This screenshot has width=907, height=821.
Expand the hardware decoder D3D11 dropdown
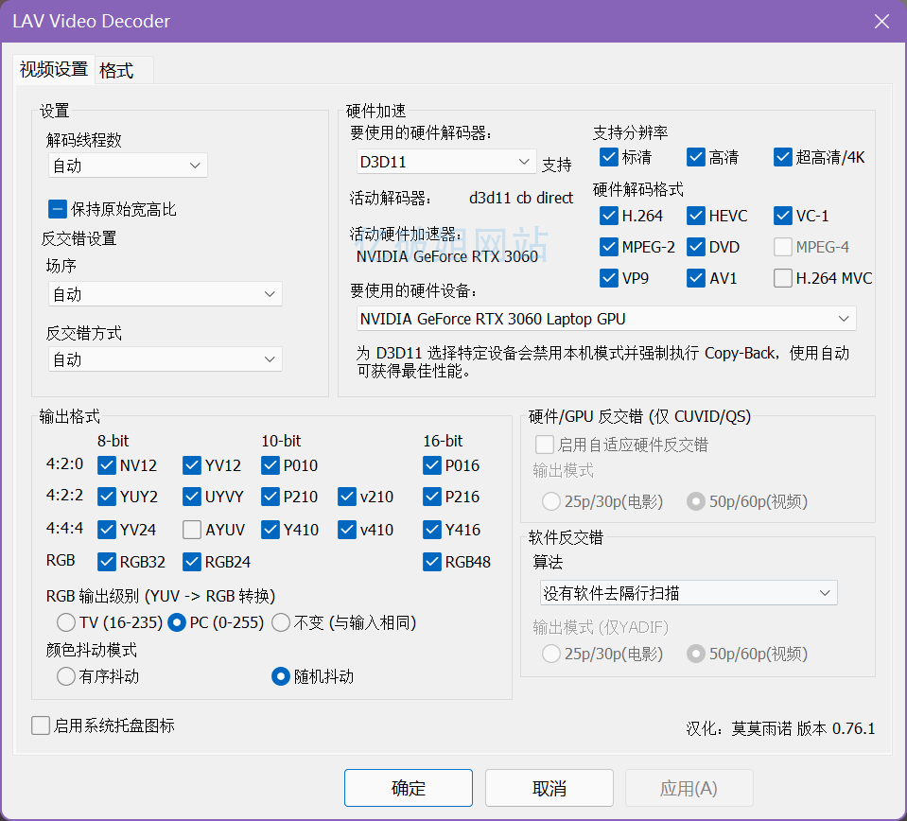tap(446, 162)
